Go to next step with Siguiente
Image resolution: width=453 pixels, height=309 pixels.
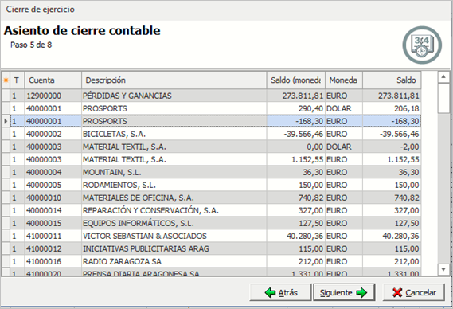point(344,292)
